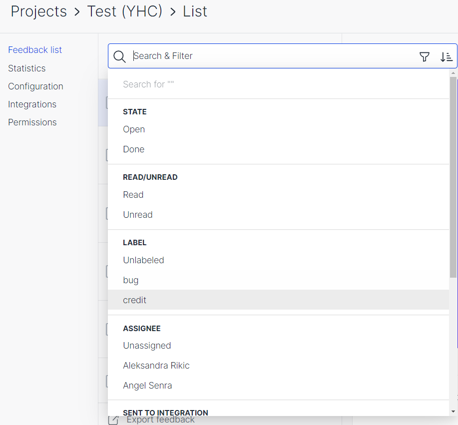Open Integrations in sidebar
Viewport: 458px width, 425px height.
click(32, 104)
